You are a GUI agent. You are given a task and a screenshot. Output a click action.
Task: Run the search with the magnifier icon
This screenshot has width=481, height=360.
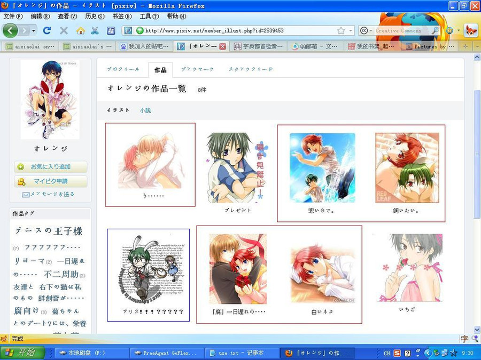[x=435, y=30]
